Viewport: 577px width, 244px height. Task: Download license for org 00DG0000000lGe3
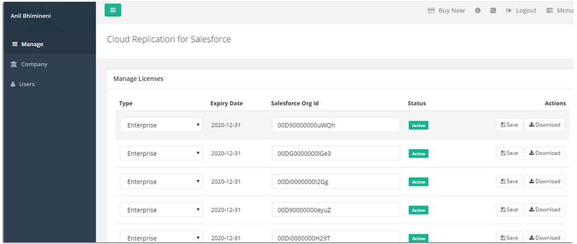tap(544, 153)
